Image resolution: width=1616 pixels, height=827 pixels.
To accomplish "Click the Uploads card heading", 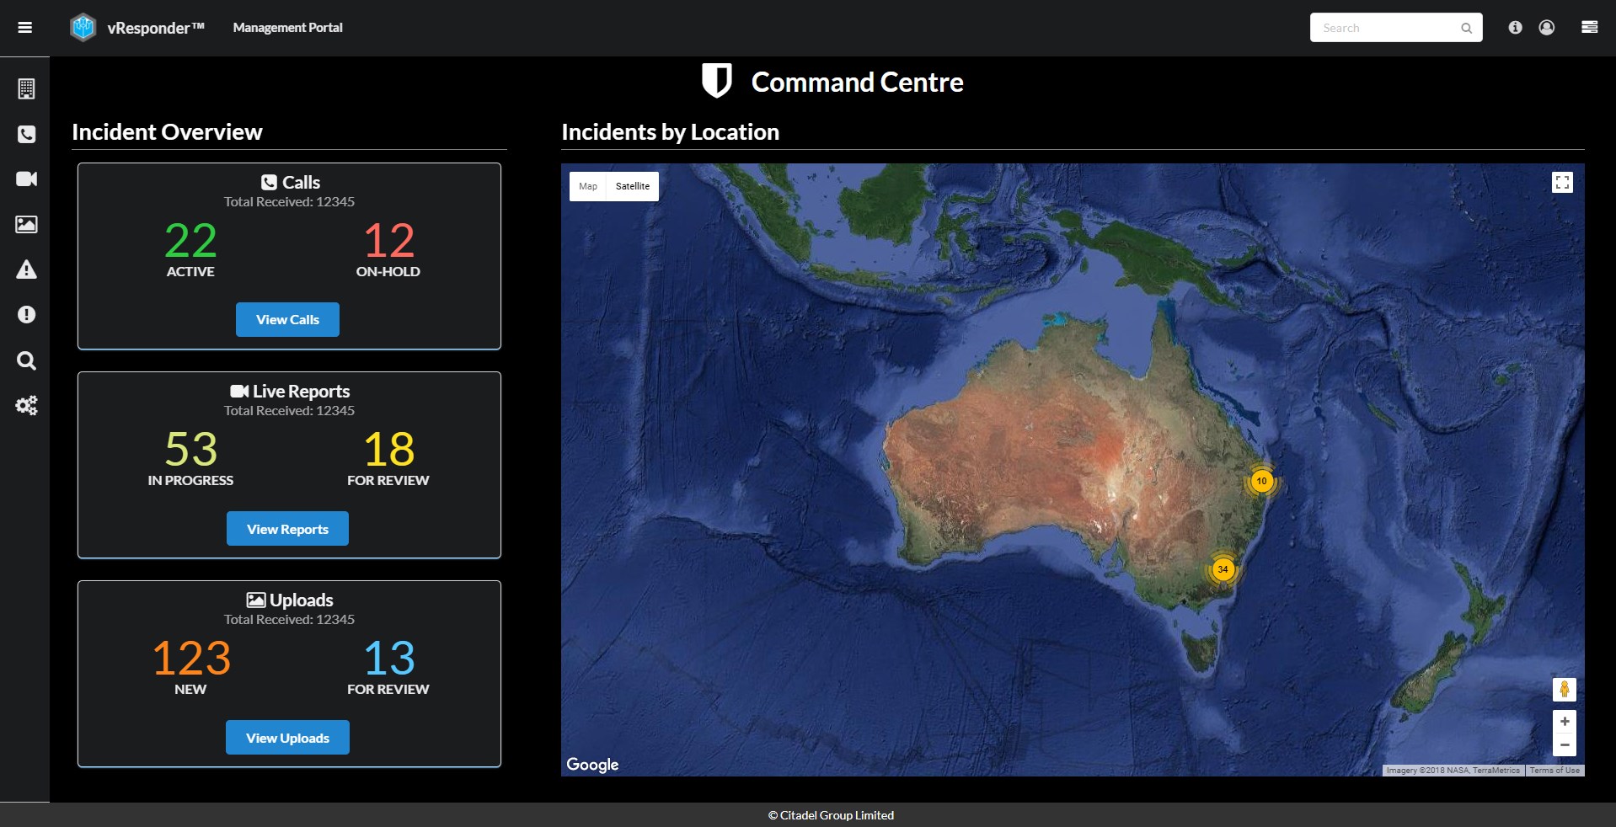I will tap(290, 600).
